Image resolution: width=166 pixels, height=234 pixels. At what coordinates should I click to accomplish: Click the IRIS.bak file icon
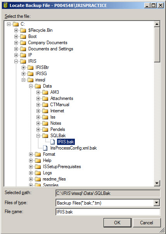tap(52, 142)
